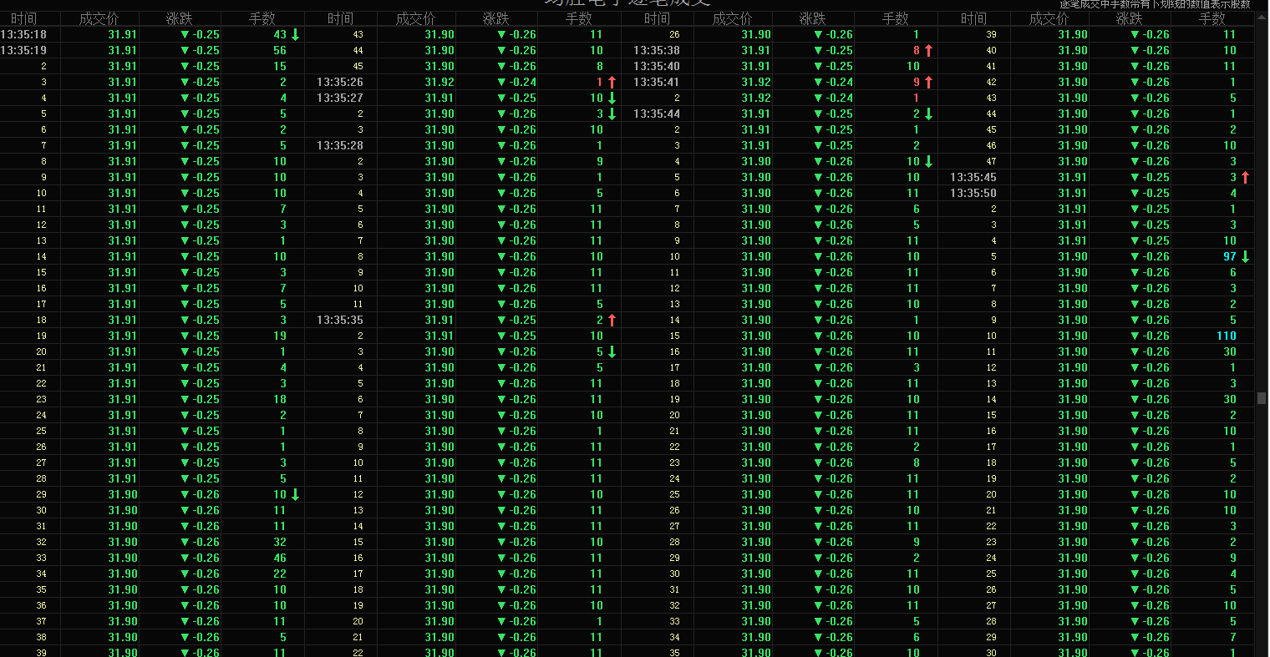Click green down arrow beside volume 43
Viewport: 1270px width, 657px height.
(295, 35)
